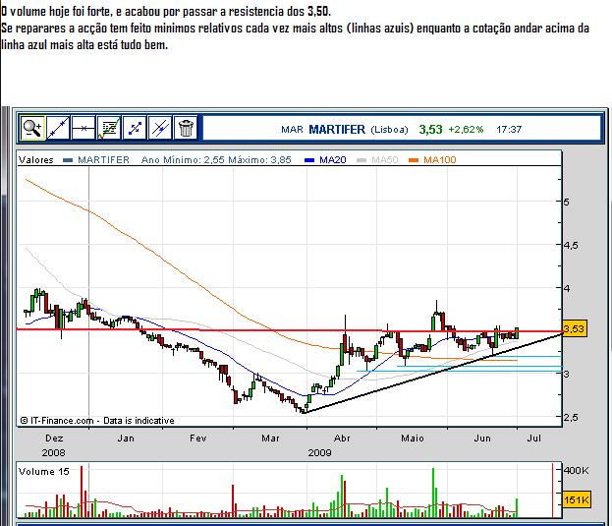Click the MAR ticker symbol in header
The image size is (612, 526).
[x=292, y=129]
